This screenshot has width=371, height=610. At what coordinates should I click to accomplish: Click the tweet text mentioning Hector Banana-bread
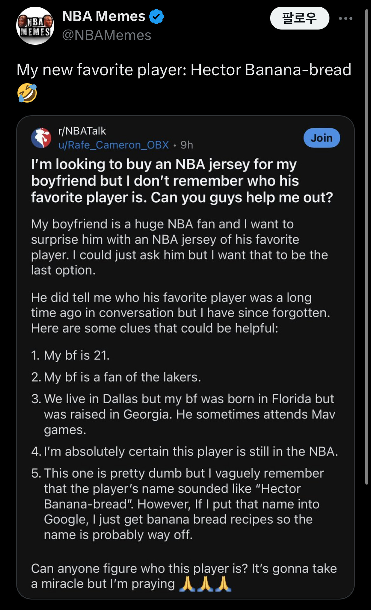pyautogui.click(x=184, y=70)
